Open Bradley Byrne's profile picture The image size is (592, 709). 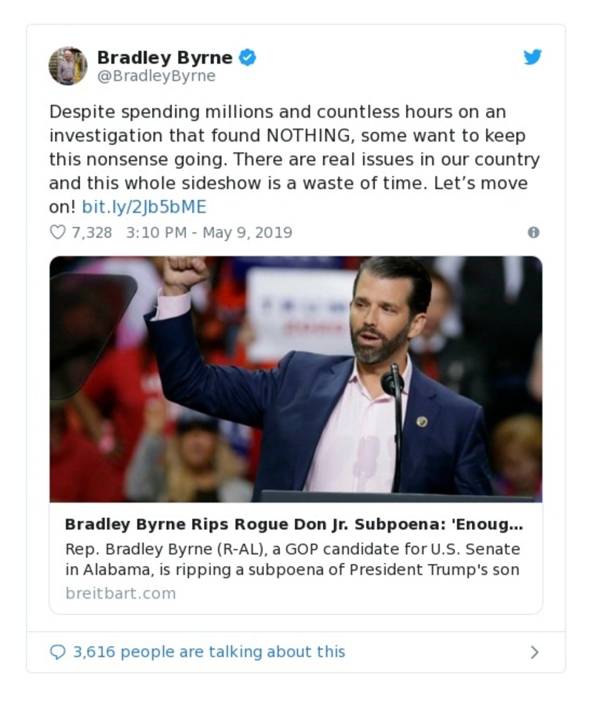coord(69,64)
